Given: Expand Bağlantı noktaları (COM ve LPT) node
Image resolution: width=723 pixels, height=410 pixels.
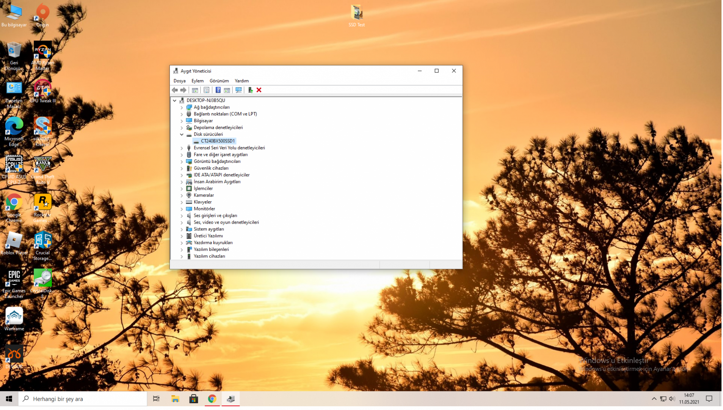Looking at the screenshot, I should pyautogui.click(x=182, y=114).
